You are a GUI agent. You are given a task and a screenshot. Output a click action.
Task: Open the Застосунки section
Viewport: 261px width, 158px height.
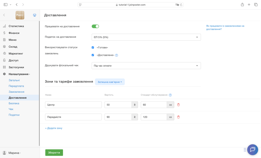[x=16, y=67]
